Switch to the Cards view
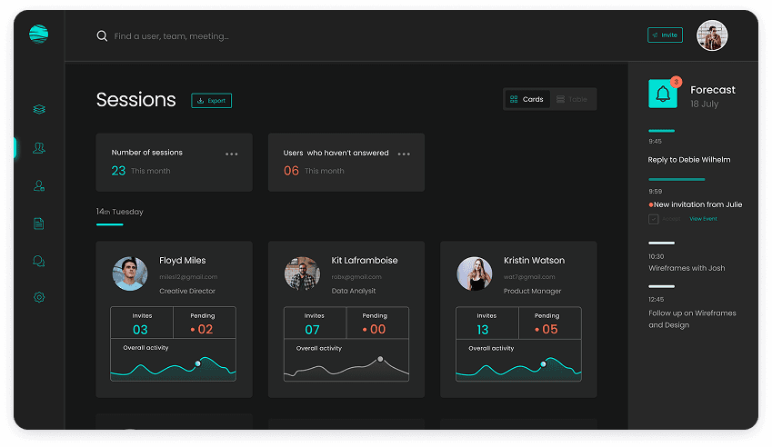Image resolution: width=772 pixels, height=447 pixels. pyautogui.click(x=527, y=99)
